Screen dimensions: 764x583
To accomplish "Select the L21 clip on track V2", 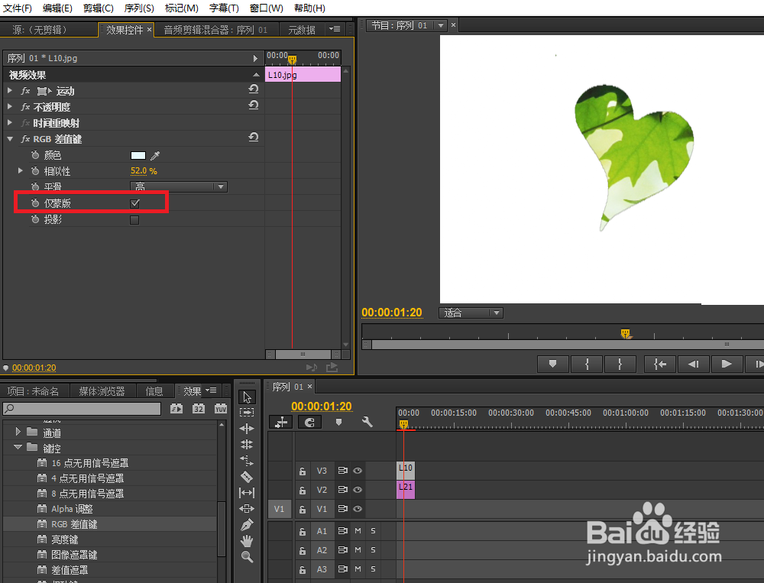I will (x=406, y=490).
